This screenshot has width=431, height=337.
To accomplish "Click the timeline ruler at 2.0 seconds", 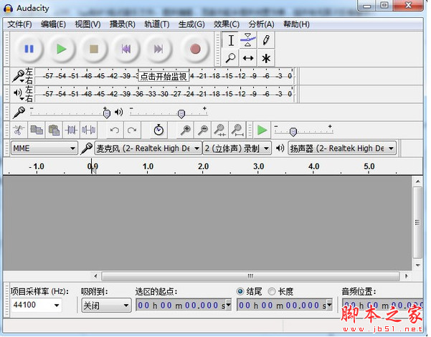I will 203,166.
